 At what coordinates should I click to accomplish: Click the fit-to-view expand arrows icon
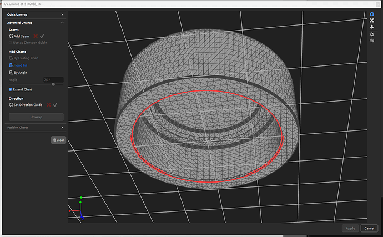pos(372,21)
